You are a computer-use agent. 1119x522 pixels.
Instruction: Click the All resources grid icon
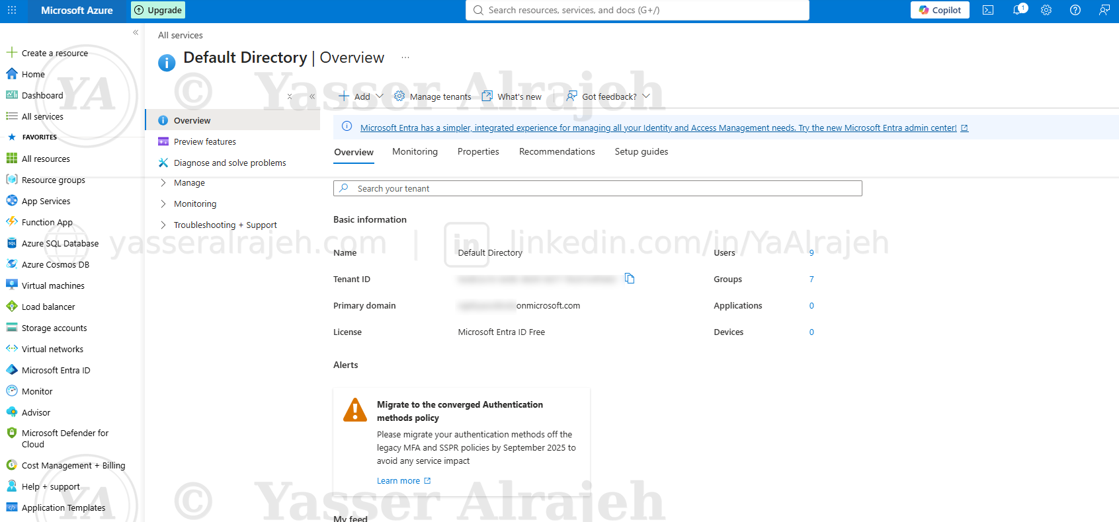coord(12,159)
